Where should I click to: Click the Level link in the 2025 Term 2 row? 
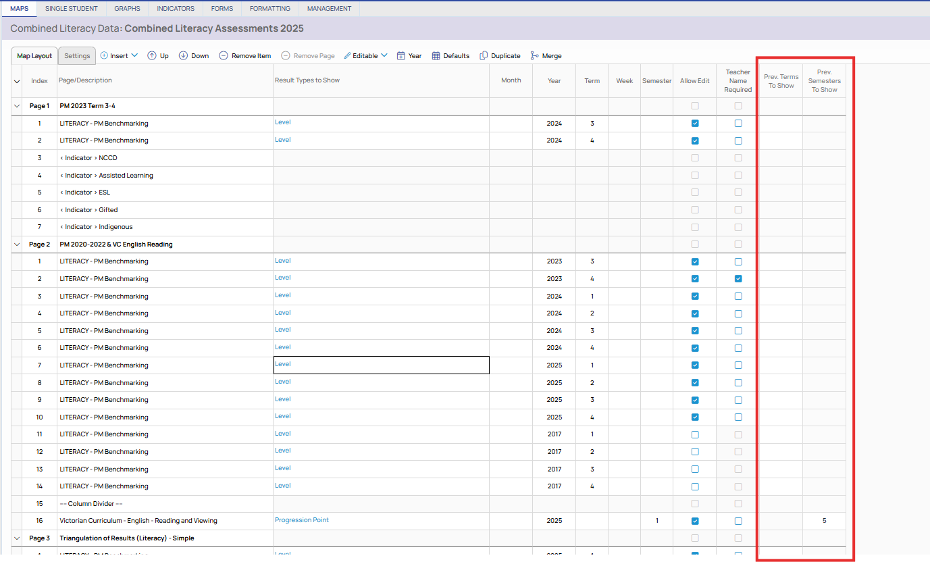(283, 382)
